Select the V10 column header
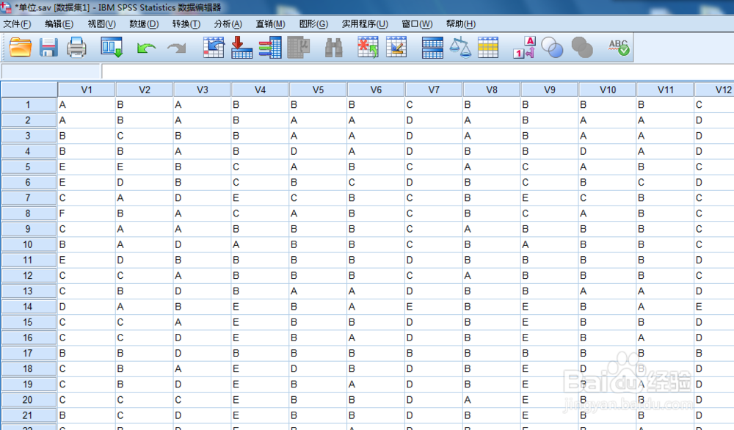 pyautogui.click(x=608, y=90)
